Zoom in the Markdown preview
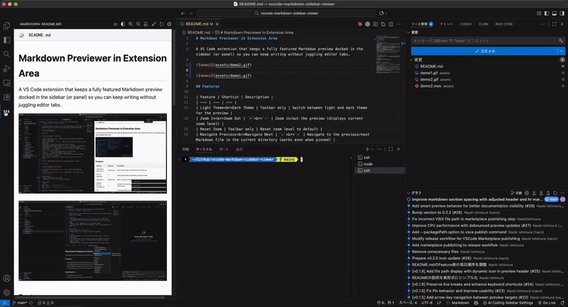 131,24
